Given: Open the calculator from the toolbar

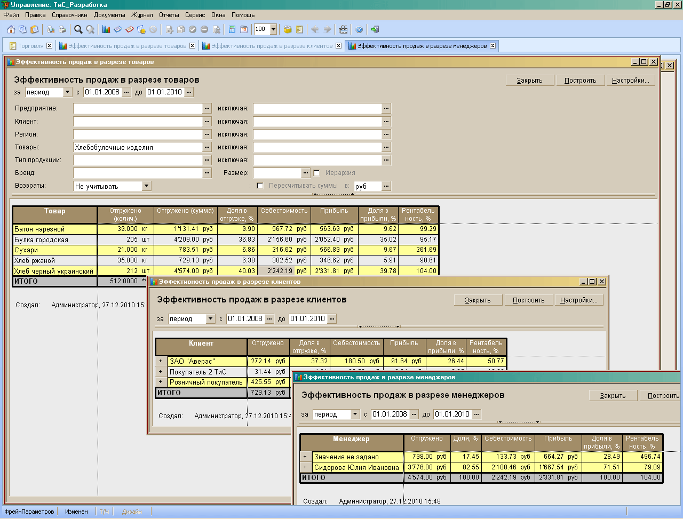Looking at the screenshot, I should click(232, 29).
